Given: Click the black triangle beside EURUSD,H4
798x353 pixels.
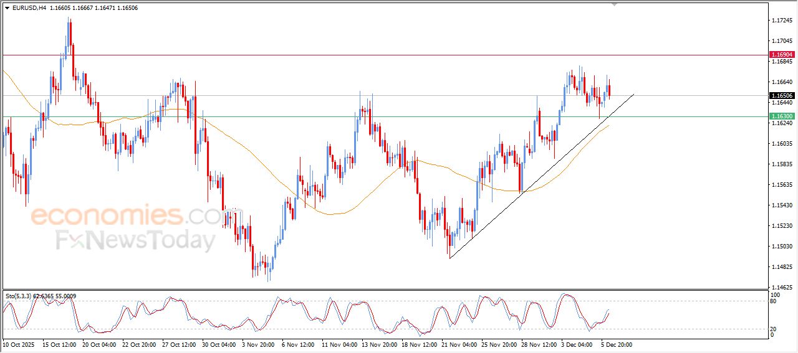Looking at the screenshot, I should (7, 8).
